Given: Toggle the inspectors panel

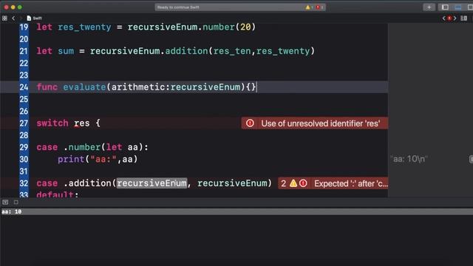Looking at the screenshot, I should pyautogui.click(x=470, y=7).
